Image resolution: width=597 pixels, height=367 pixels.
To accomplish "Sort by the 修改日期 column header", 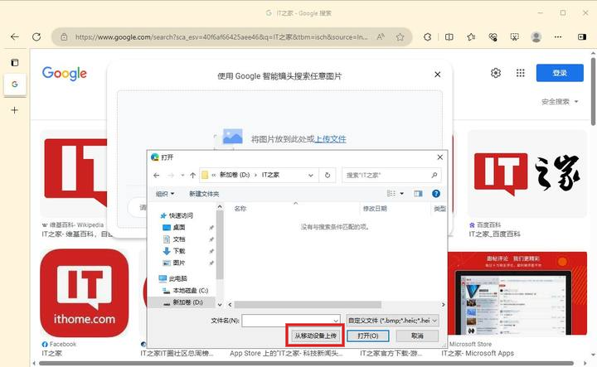I will pos(375,209).
